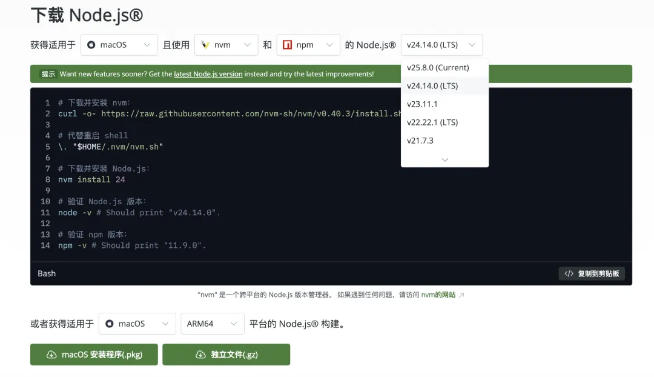Select v25.8.0 (Current) from version list
The image size is (654, 377).
444,68
